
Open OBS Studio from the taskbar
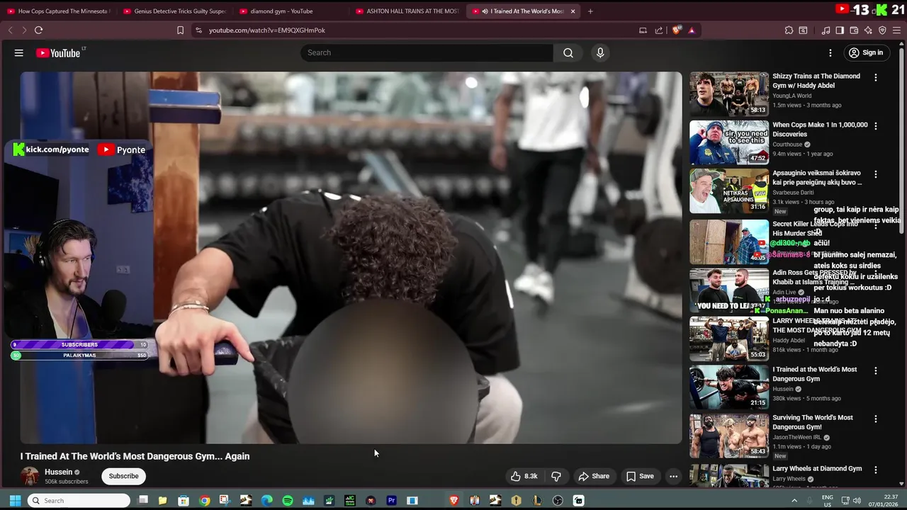click(558, 501)
